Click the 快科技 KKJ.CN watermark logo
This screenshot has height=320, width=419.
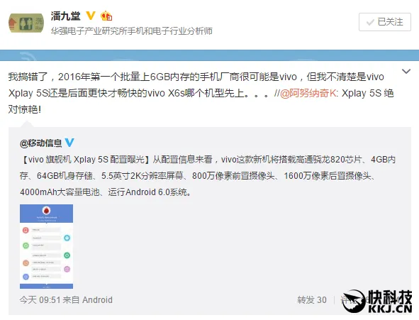coord(378,302)
